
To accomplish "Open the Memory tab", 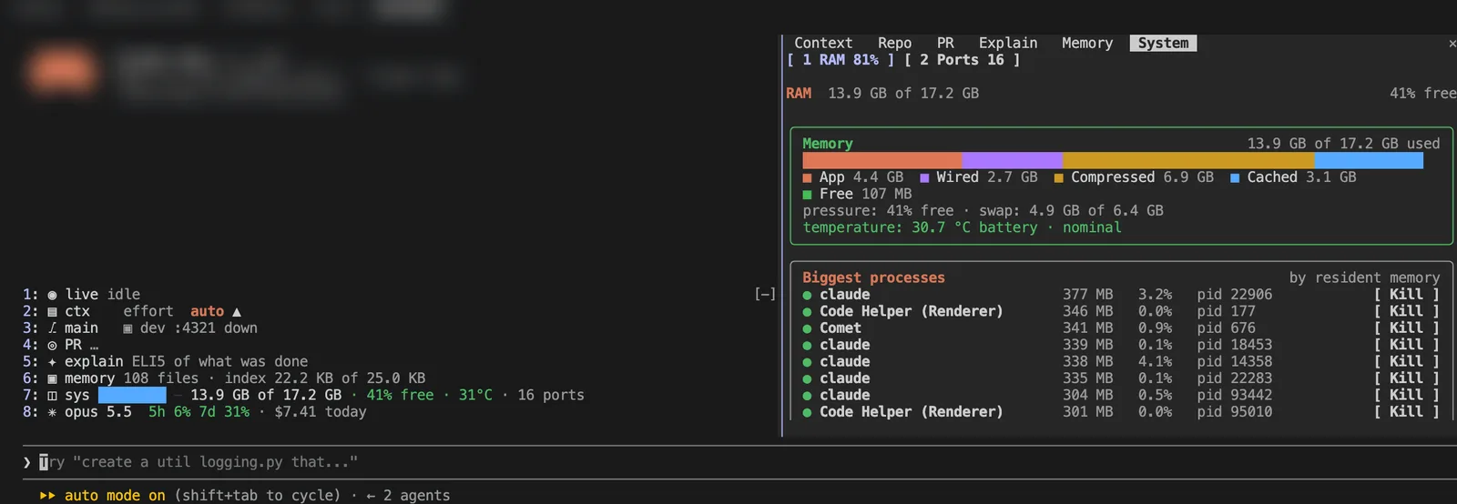I will 1087,43.
